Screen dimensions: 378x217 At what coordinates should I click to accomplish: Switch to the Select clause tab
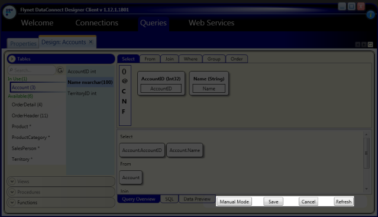(x=128, y=59)
